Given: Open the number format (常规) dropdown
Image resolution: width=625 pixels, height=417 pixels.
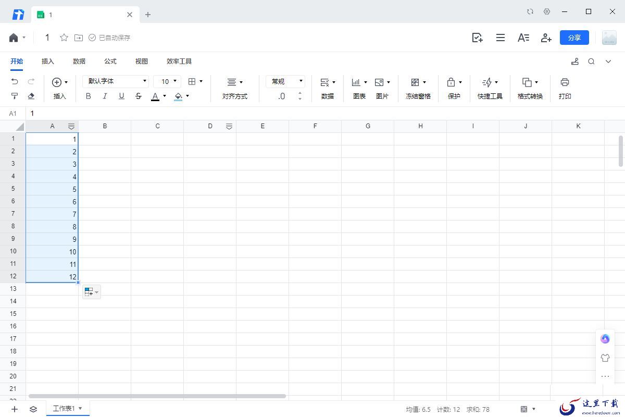Looking at the screenshot, I should coord(285,81).
